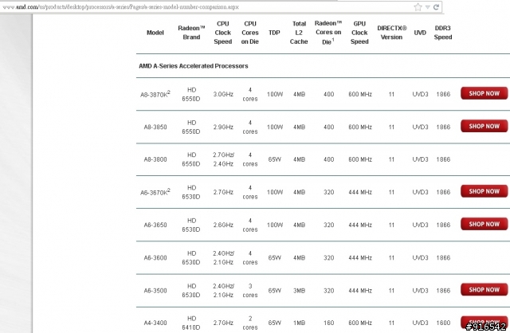This screenshot has height=333, width=510.
Task: Click the 3MB cache value for A6-3500
Action: pyautogui.click(x=300, y=291)
